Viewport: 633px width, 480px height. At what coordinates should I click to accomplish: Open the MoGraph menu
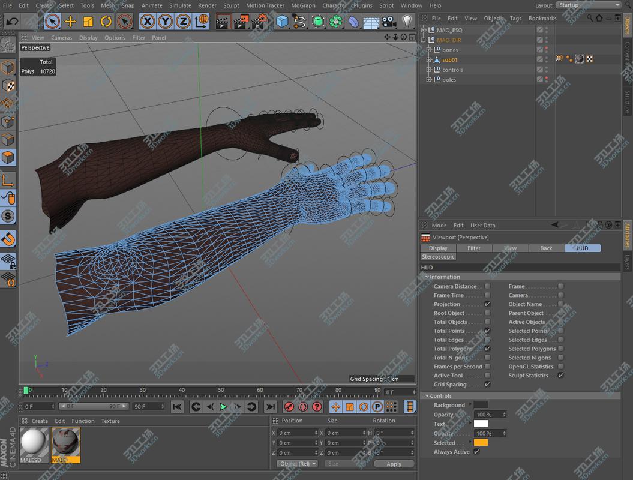click(x=303, y=5)
